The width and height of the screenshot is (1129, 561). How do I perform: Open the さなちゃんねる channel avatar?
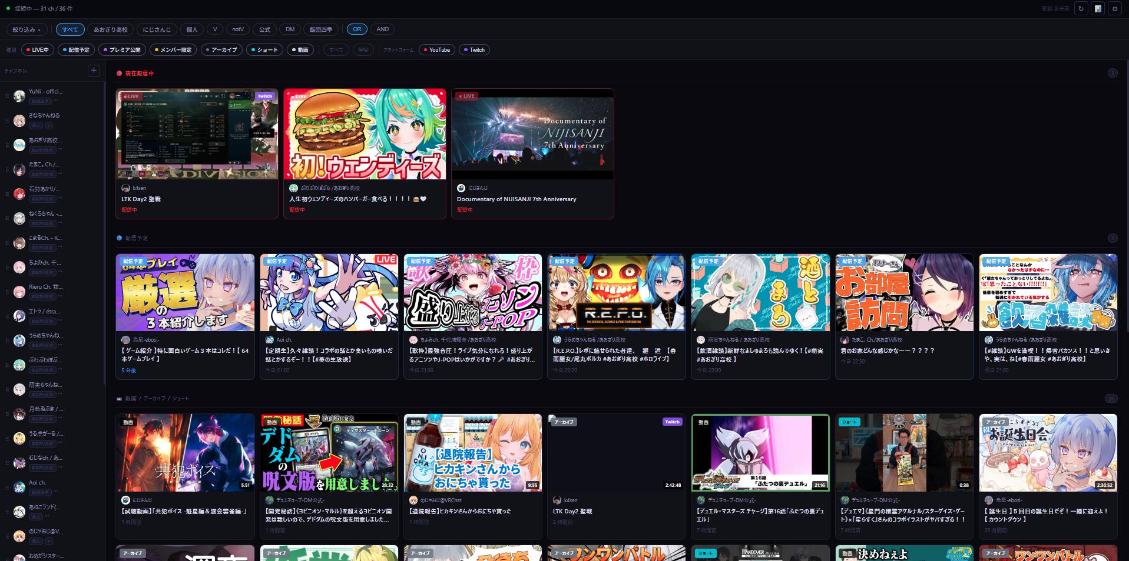[19, 121]
